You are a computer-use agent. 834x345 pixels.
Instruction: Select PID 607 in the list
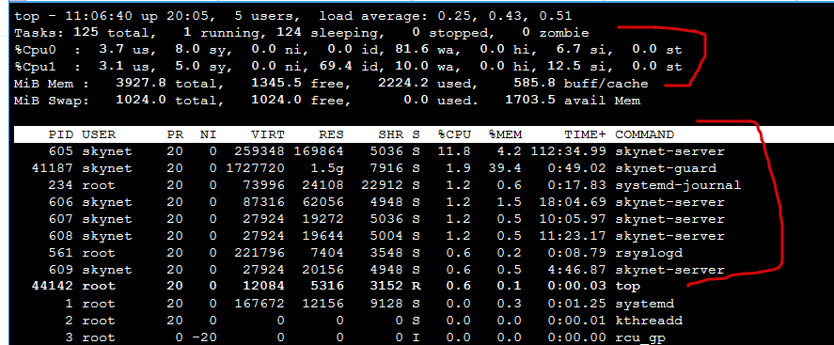pyautogui.click(x=60, y=219)
